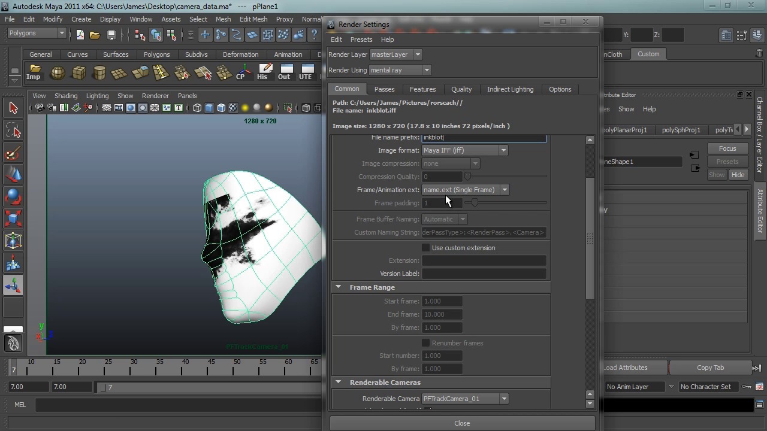Click Hide button in Attribute Editor

(738, 175)
